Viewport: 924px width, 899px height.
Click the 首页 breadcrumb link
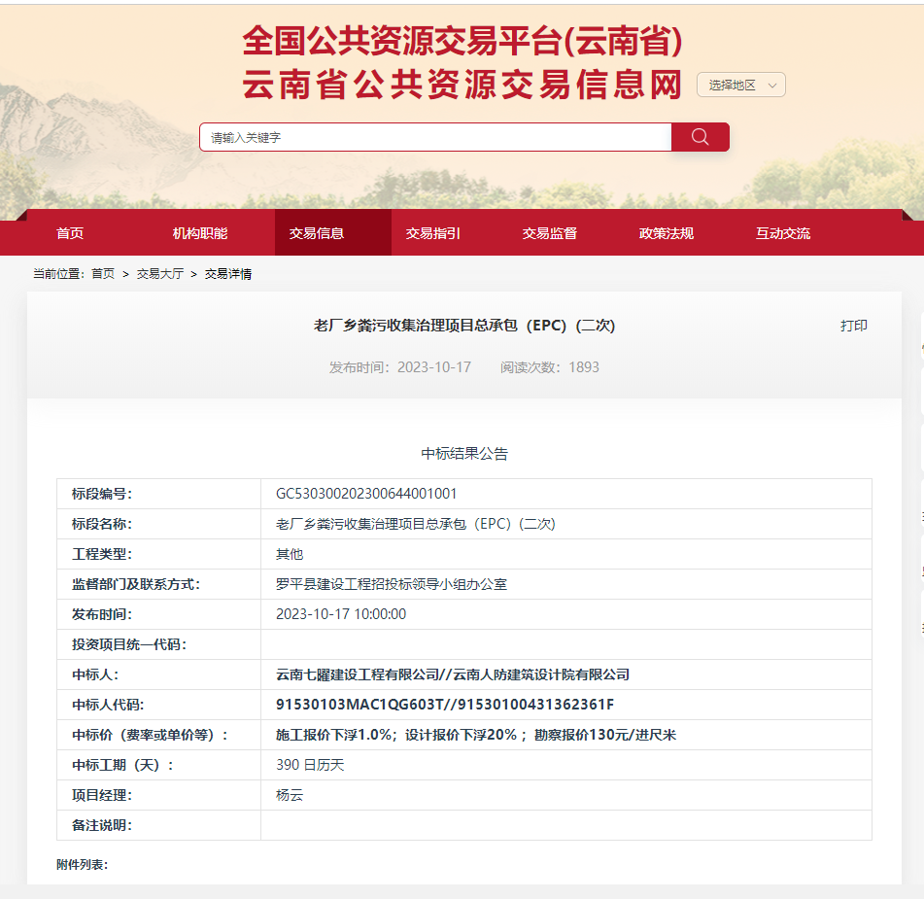[103, 274]
